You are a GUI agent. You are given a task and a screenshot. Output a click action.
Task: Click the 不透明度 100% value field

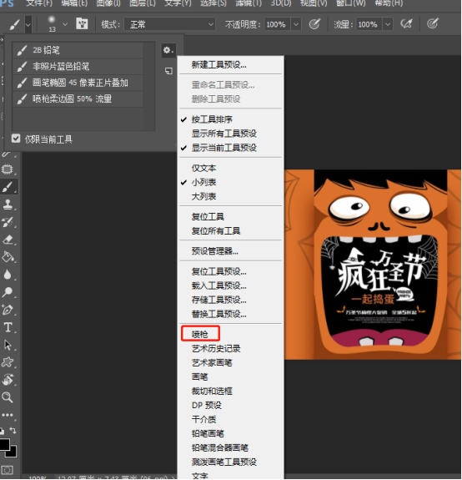pos(277,24)
